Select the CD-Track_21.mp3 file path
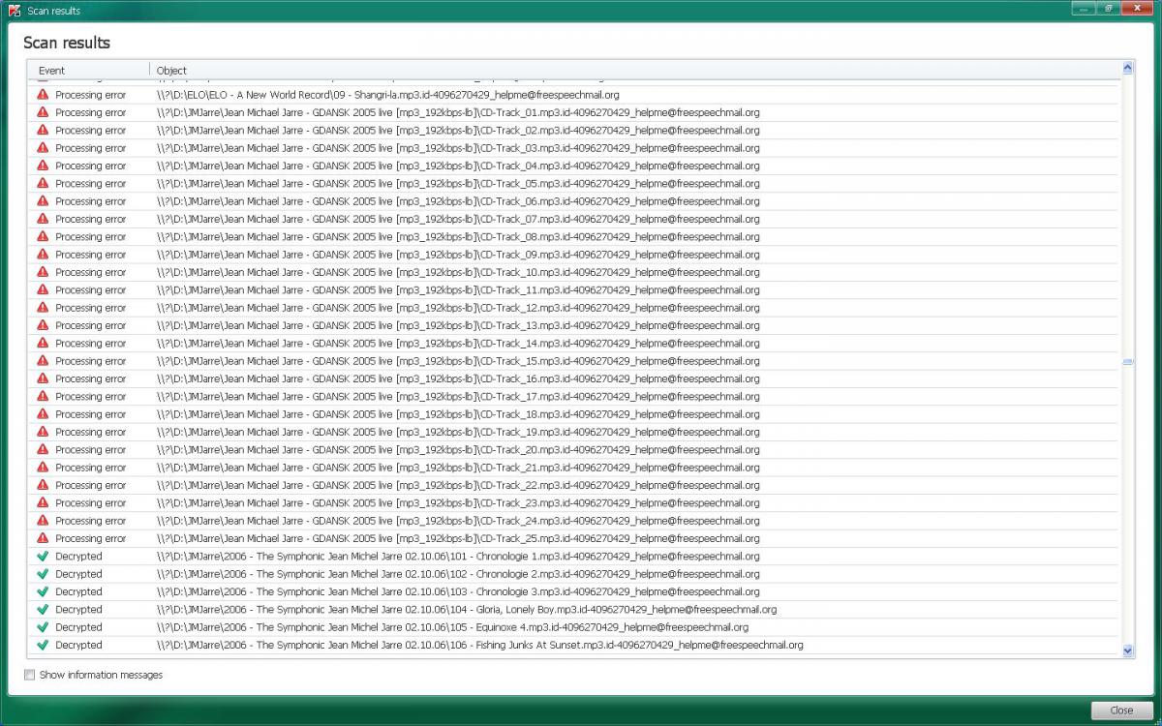Image resolution: width=1162 pixels, height=726 pixels. coord(458,468)
